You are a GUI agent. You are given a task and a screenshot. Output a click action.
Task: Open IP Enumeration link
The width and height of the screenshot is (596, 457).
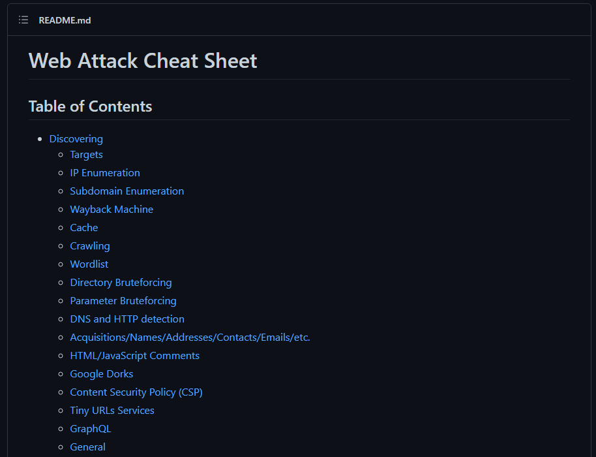105,173
